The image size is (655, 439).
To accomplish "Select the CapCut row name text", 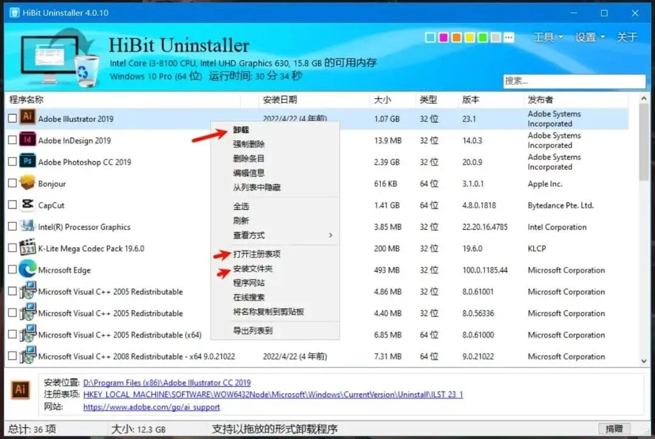I will [52, 205].
